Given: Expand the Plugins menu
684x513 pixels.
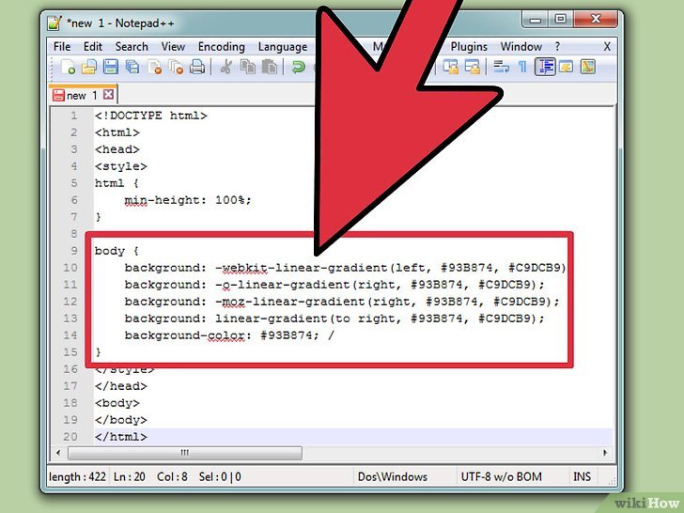Looking at the screenshot, I should tap(469, 46).
